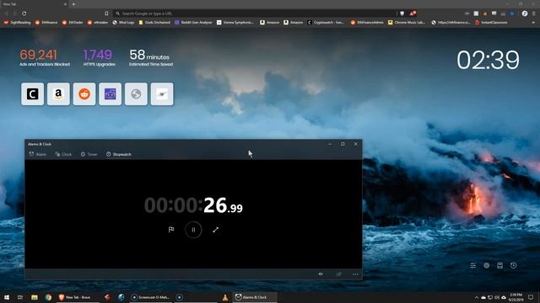Switch to the Alarm tab
The width and height of the screenshot is (540, 303).
[x=37, y=154]
